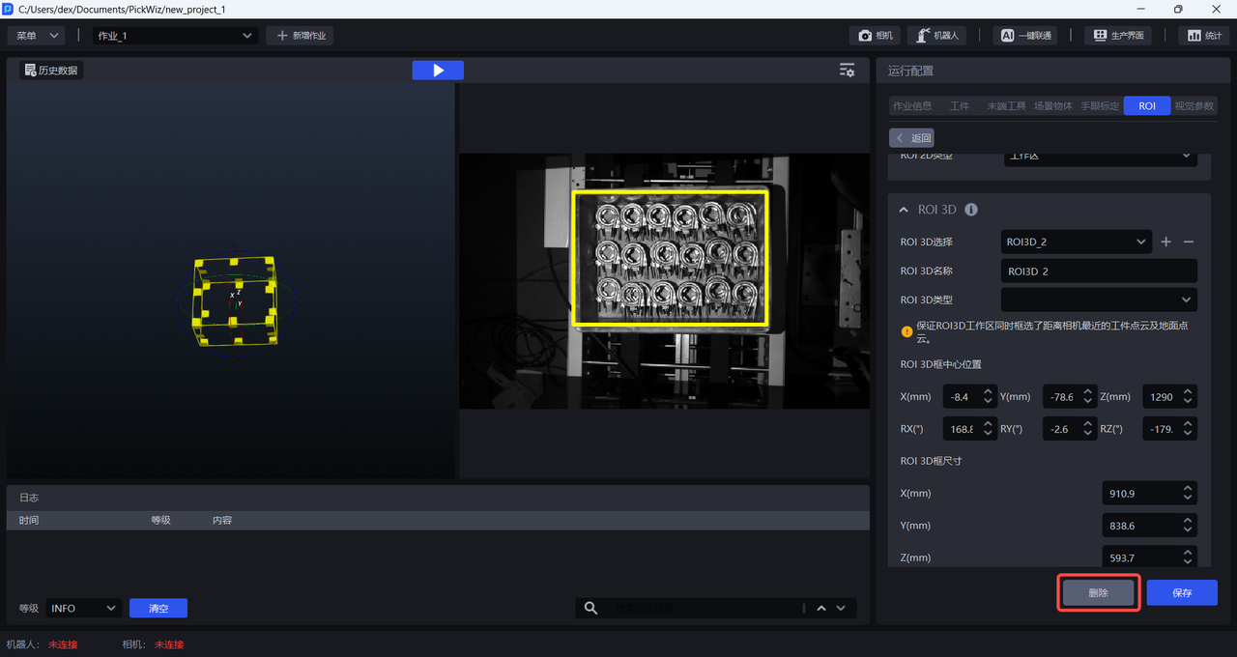Expand the 菜单 menu dropdown
This screenshot has width=1237, height=657.
(37, 36)
